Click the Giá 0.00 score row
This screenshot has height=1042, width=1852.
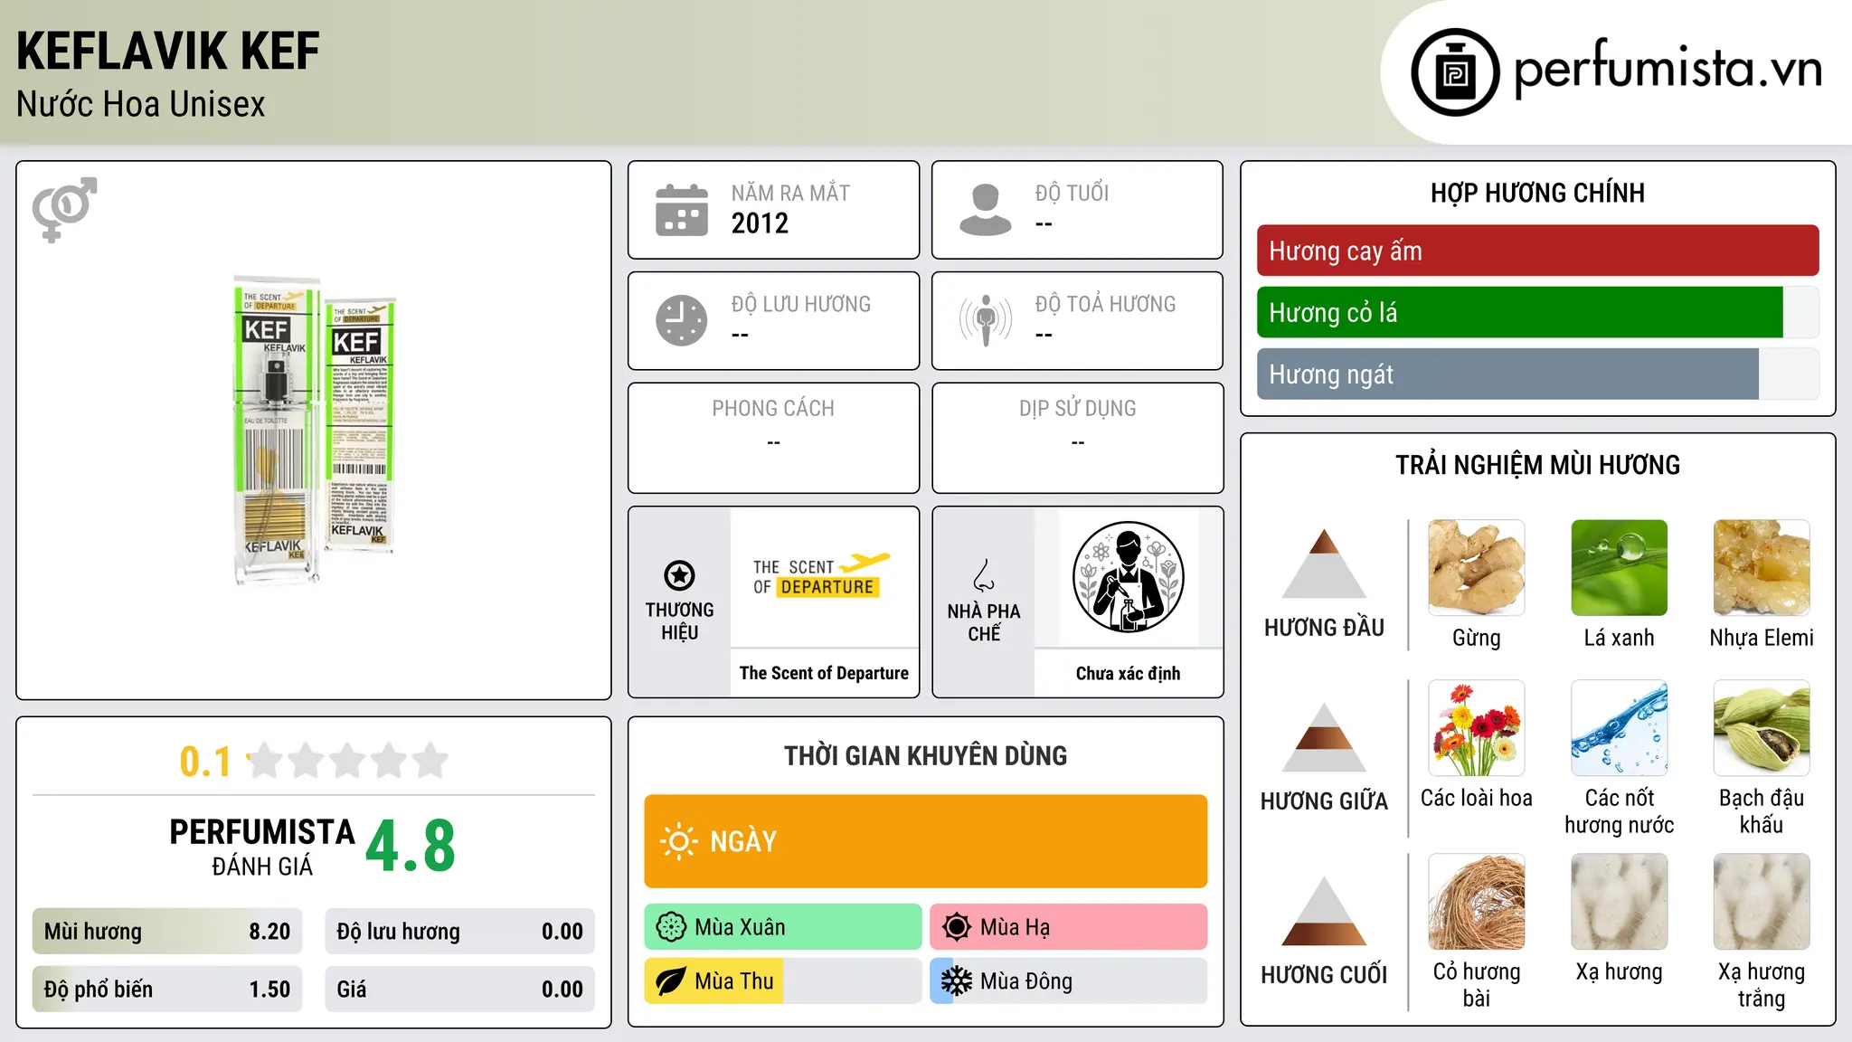coord(459,990)
